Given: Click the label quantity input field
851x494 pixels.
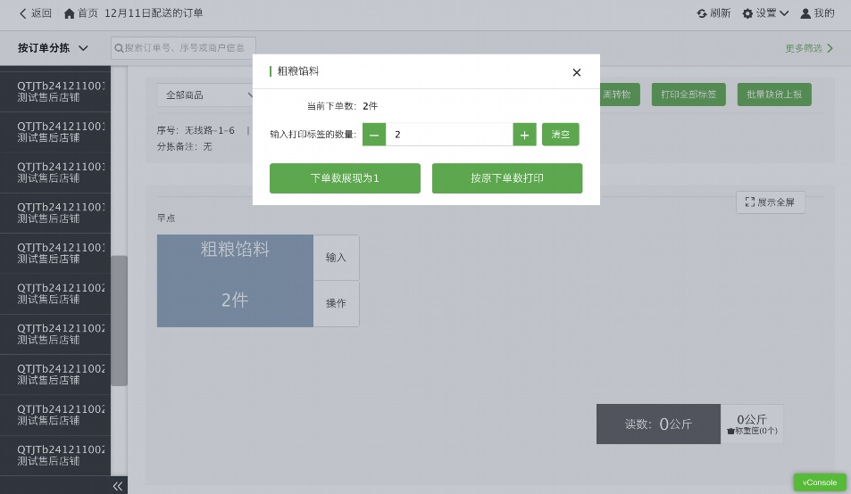Looking at the screenshot, I should (448, 135).
